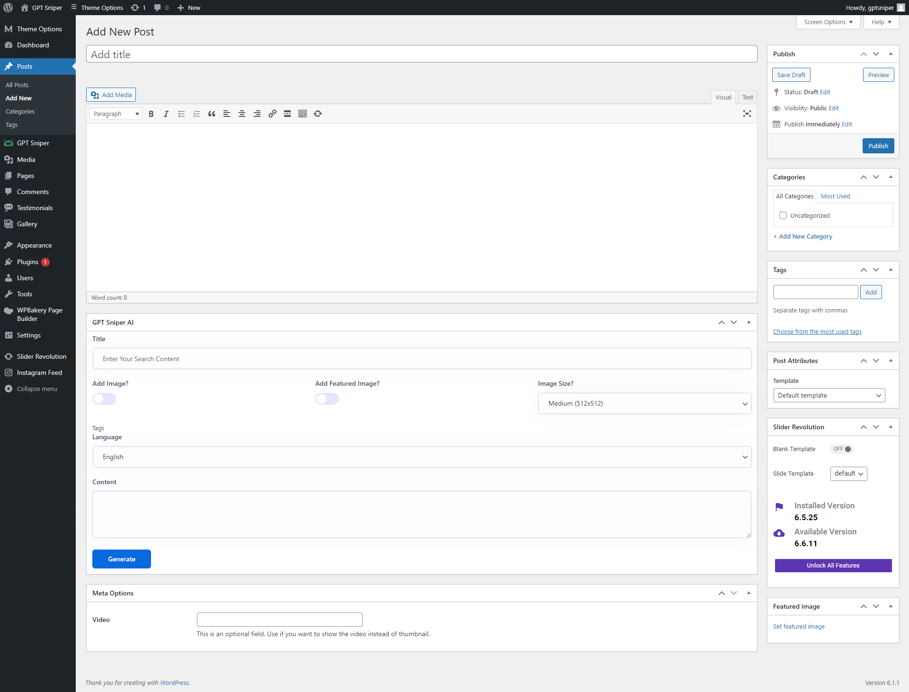Switch to the Text editor tab

(x=748, y=97)
